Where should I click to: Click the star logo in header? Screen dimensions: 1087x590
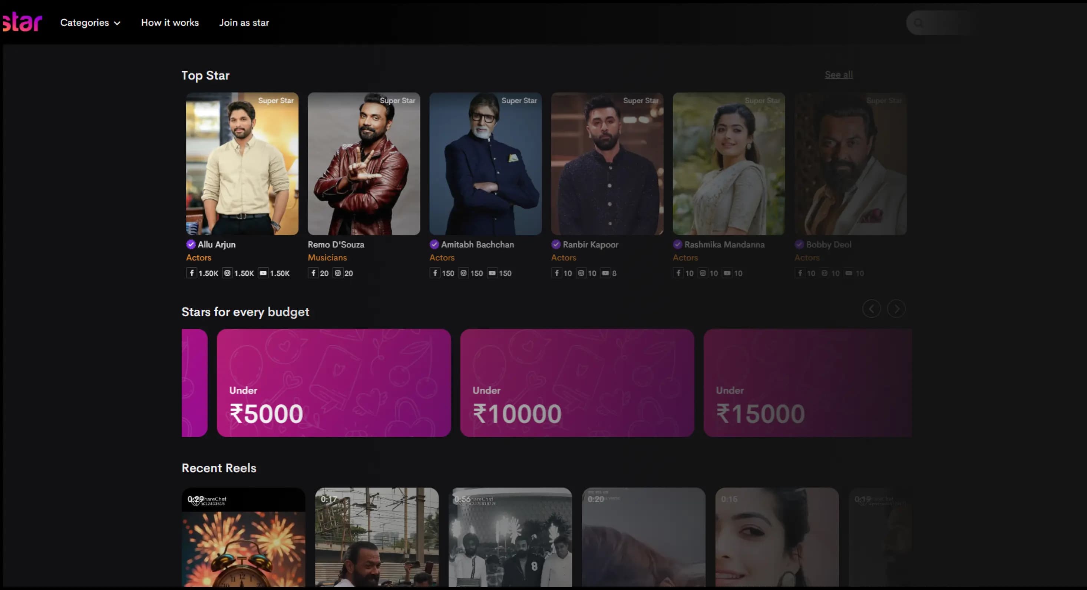click(22, 22)
